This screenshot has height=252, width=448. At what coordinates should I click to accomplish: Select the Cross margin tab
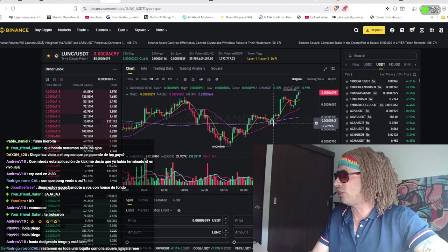tap(143, 200)
